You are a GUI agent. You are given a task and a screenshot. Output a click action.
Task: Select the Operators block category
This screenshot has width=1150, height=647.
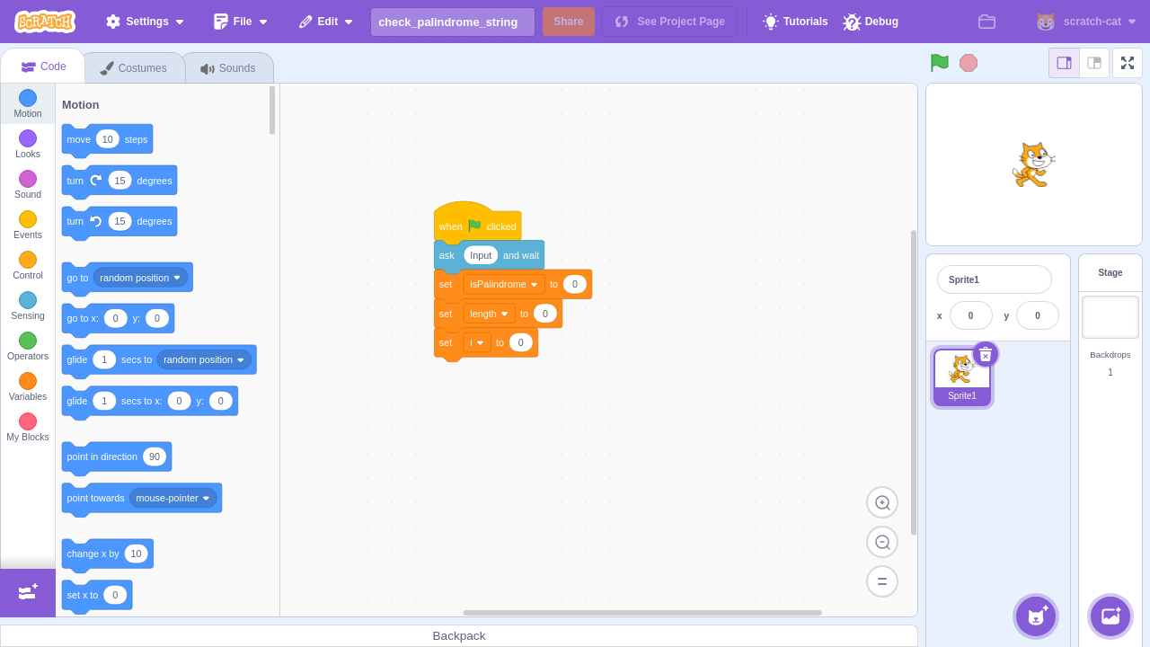tap(28, 347)
